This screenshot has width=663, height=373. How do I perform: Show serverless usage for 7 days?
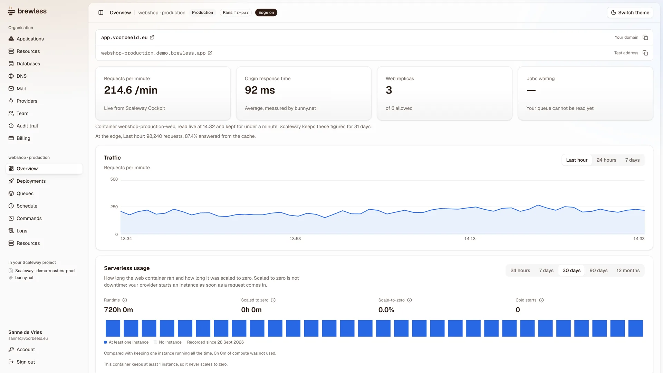point(546,270)
